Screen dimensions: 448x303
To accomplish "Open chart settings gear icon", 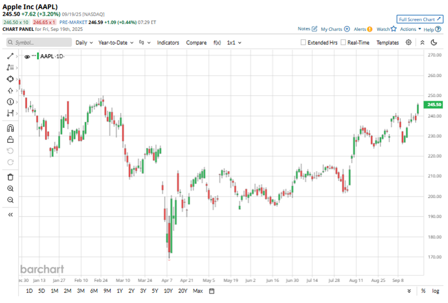I will click(x=408, y=42).
